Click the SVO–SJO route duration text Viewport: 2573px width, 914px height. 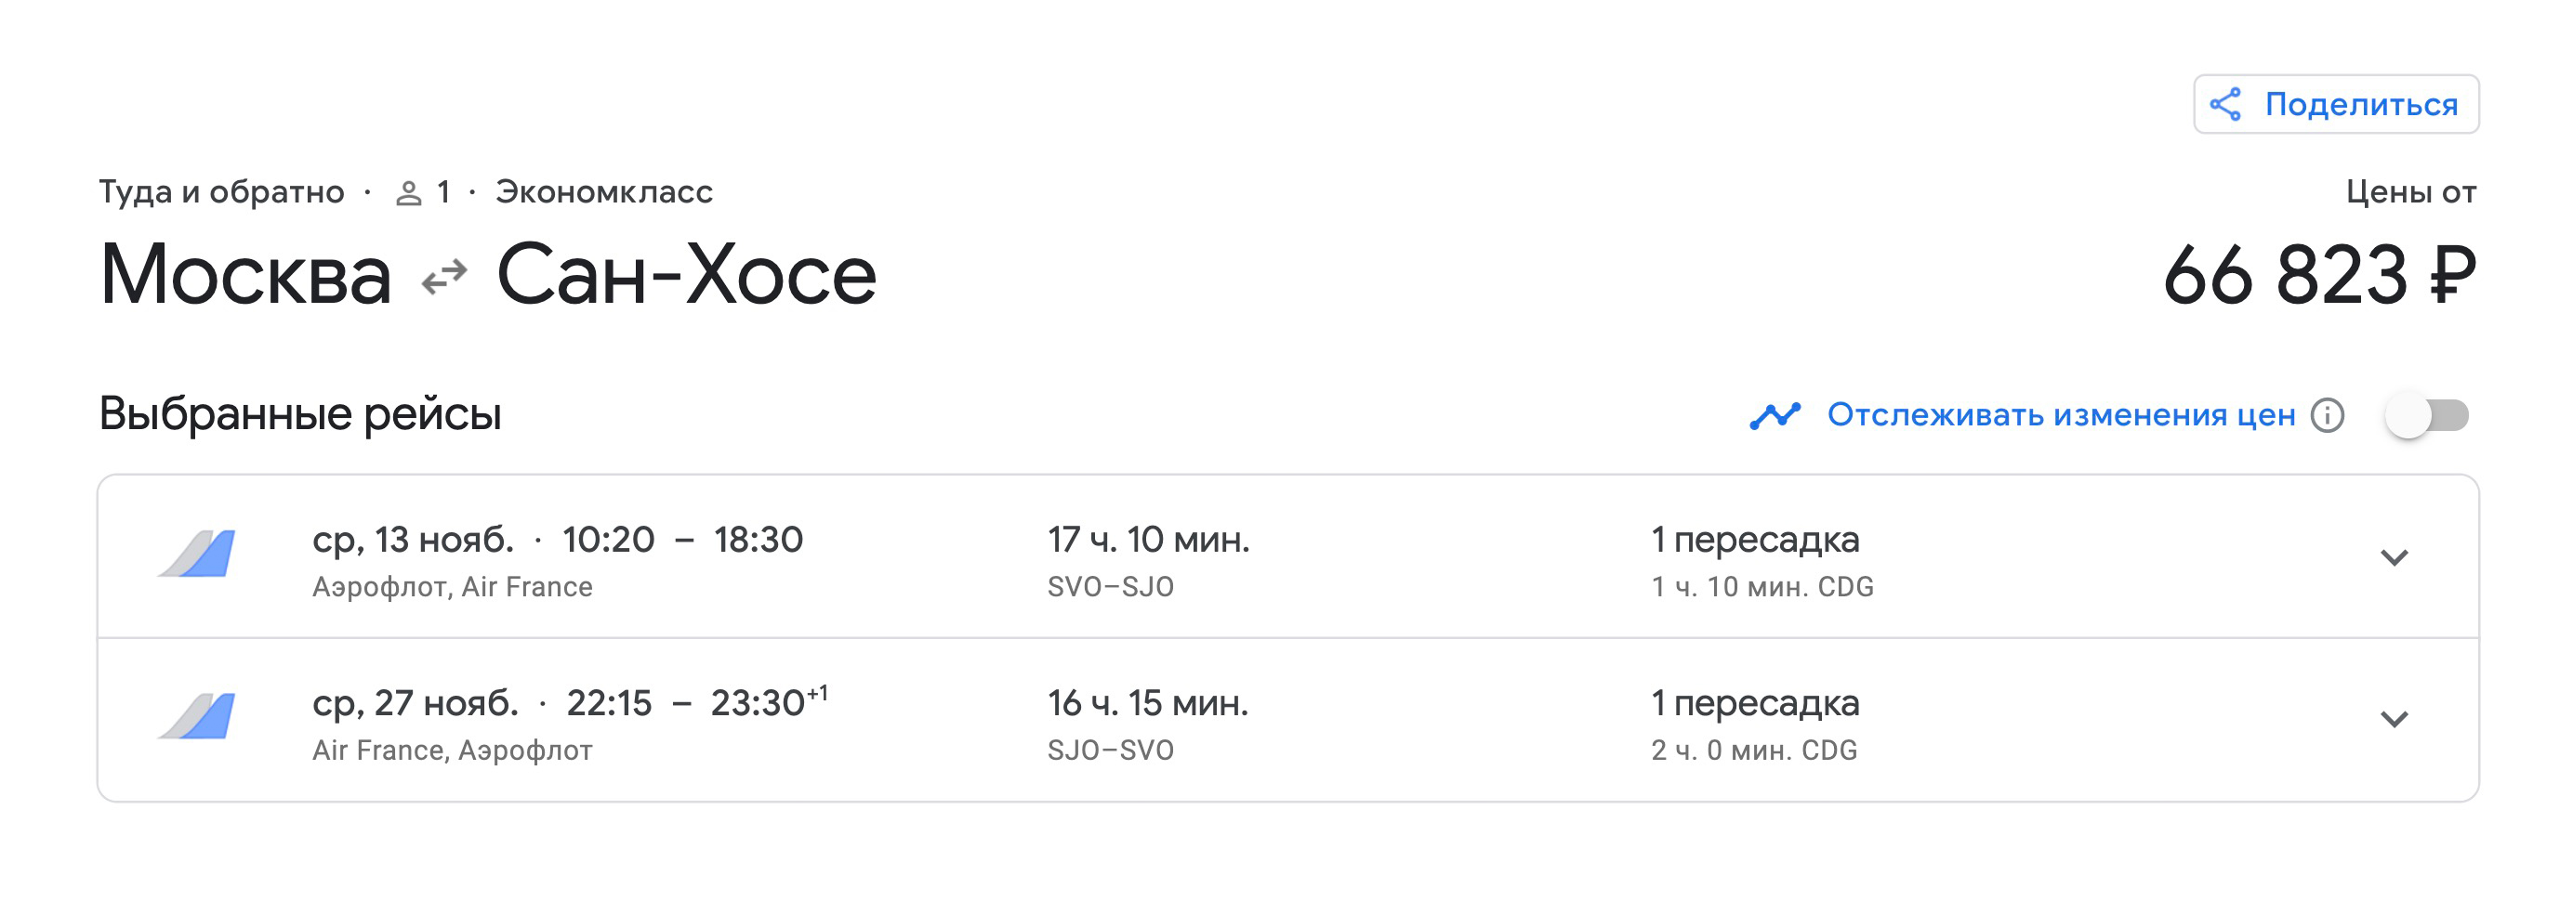pyautogui.click(x=1111, y=587)
